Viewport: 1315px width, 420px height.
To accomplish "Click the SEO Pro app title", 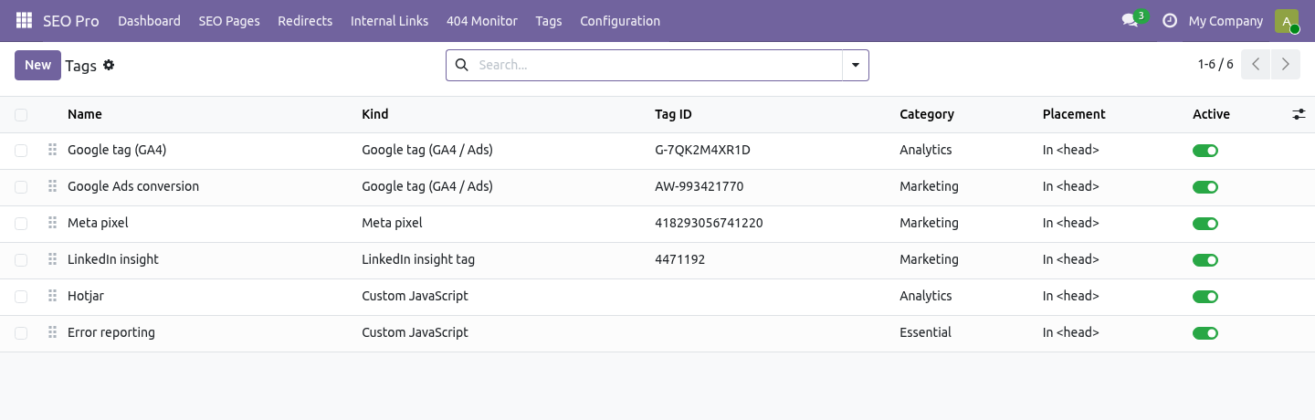I will [71, 20].
